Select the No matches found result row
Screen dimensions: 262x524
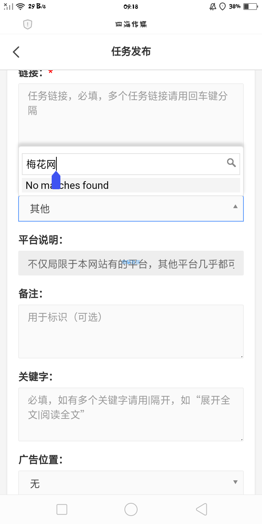pos(131,185)
